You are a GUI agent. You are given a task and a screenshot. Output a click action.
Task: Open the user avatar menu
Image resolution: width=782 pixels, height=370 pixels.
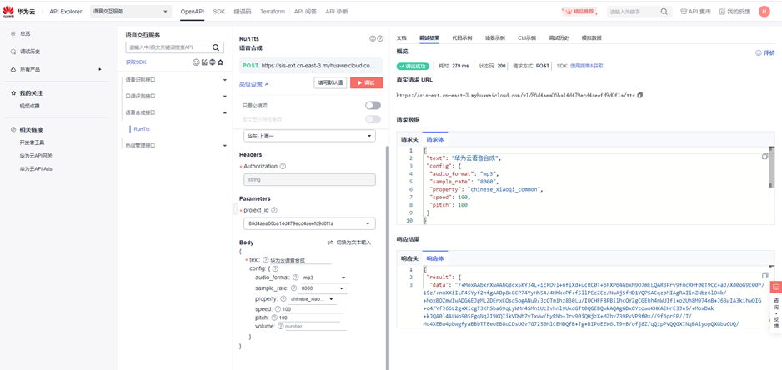[x=764, y=12]
